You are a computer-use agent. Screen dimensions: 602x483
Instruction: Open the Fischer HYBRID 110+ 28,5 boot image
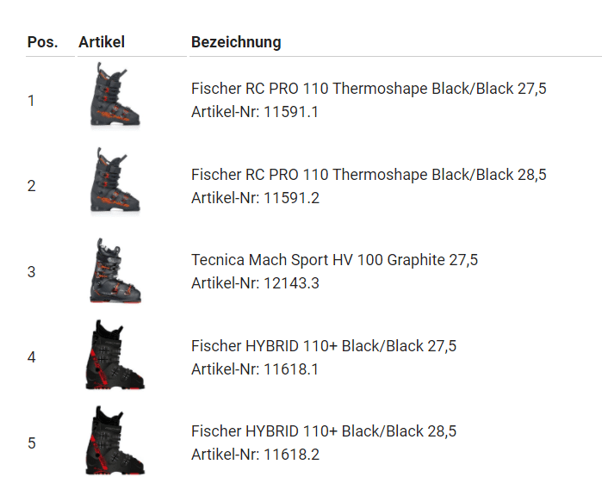[115, 441]
